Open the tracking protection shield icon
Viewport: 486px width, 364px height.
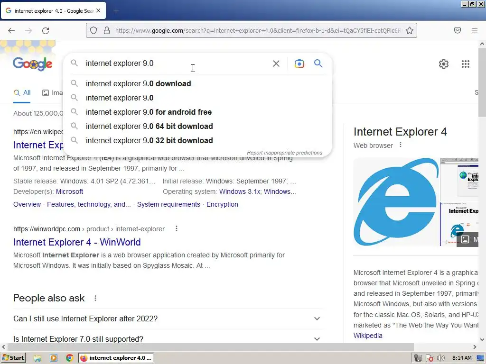(93, 30)
